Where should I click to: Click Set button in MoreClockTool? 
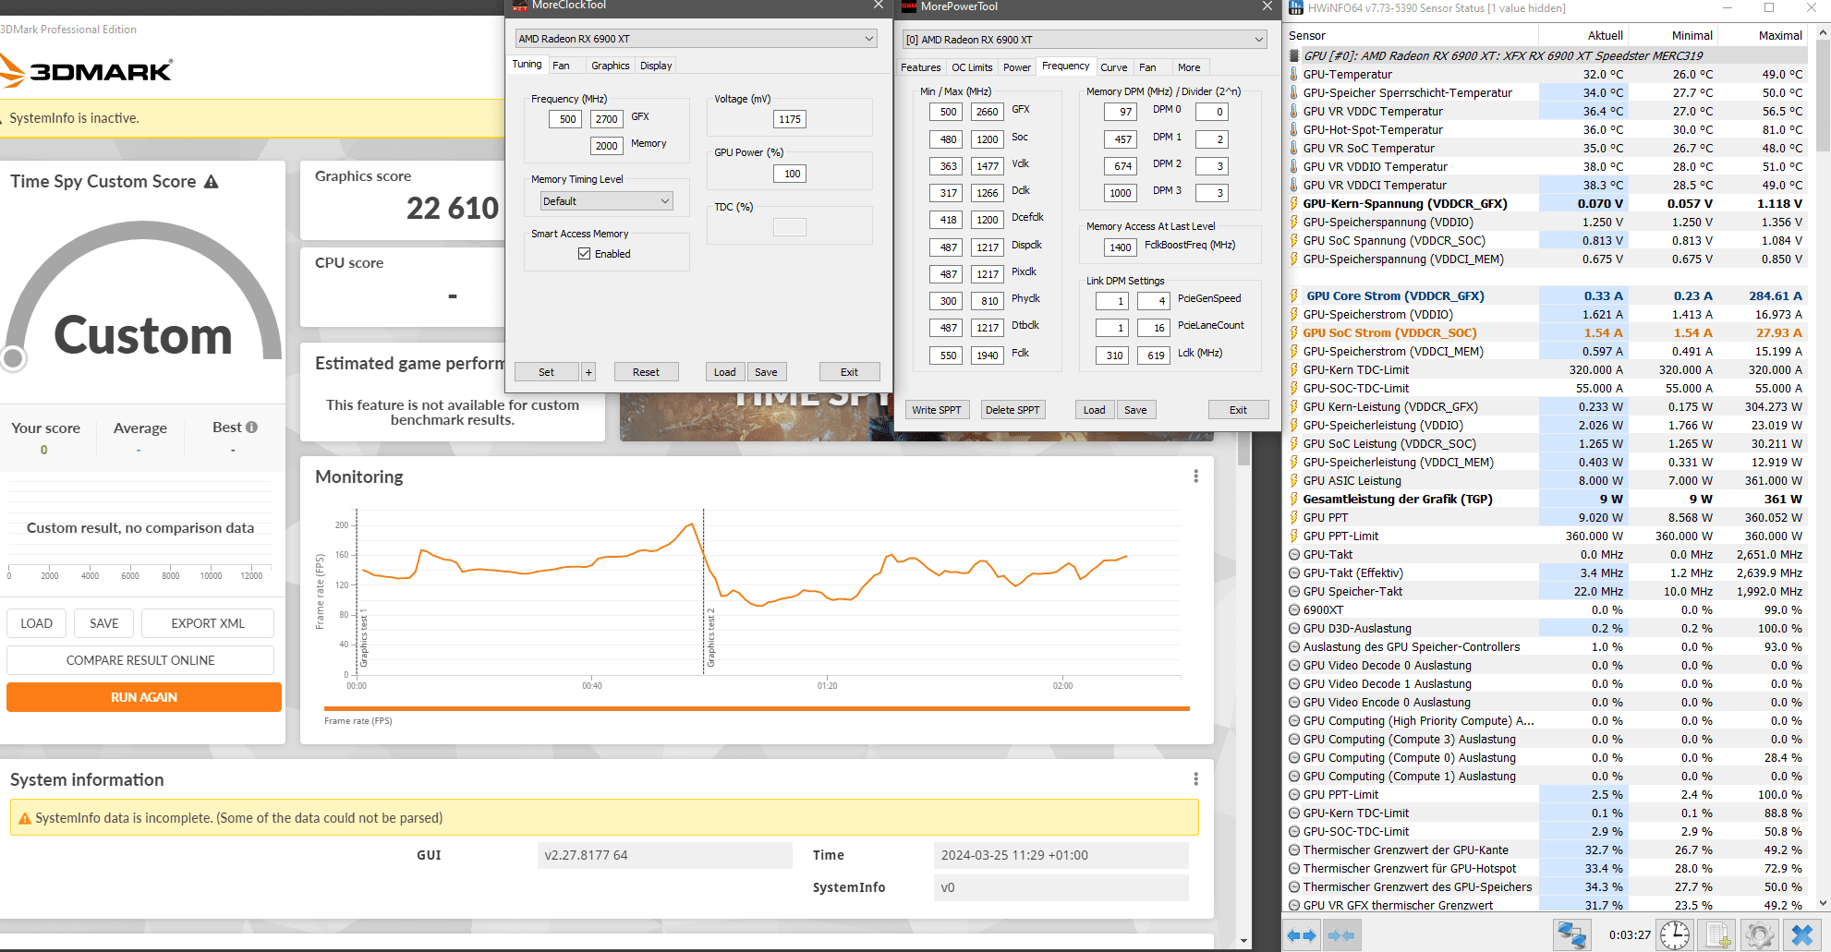point(547,372)
